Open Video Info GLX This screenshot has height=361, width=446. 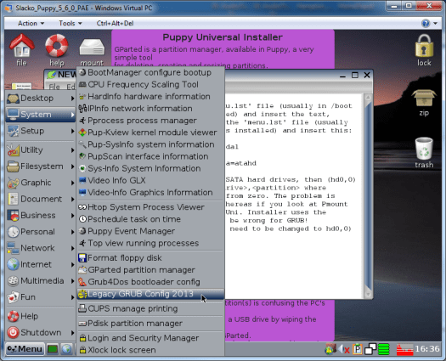(150, 180)
